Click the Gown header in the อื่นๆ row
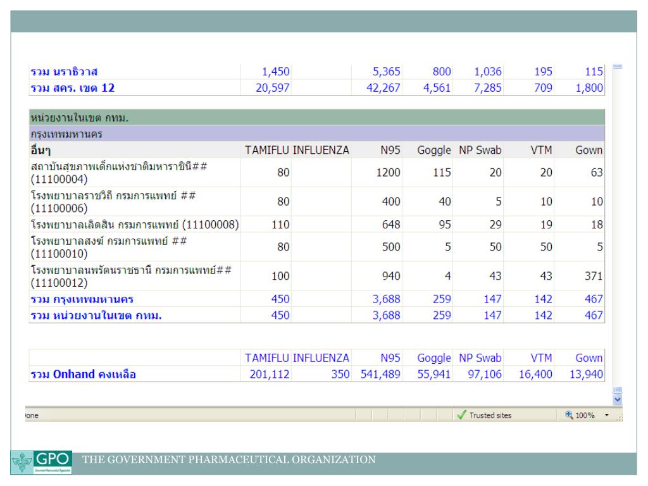Screen dimensions: 648x486 tap(589, 150)
